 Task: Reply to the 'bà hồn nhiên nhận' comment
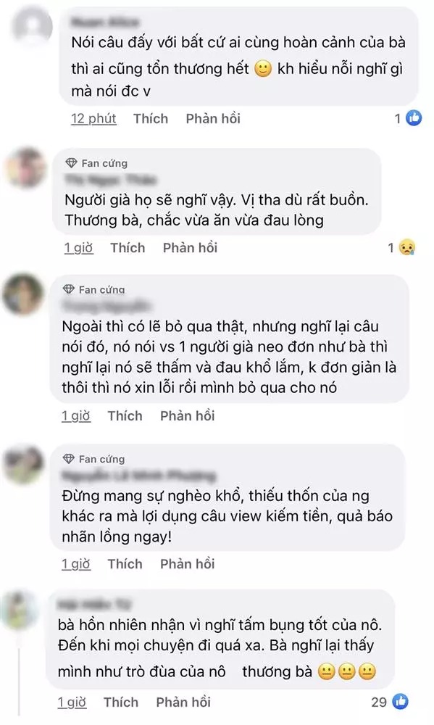click(183, 702)
